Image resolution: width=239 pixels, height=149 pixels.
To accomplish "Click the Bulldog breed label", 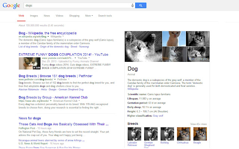I will tap(164, 143).
